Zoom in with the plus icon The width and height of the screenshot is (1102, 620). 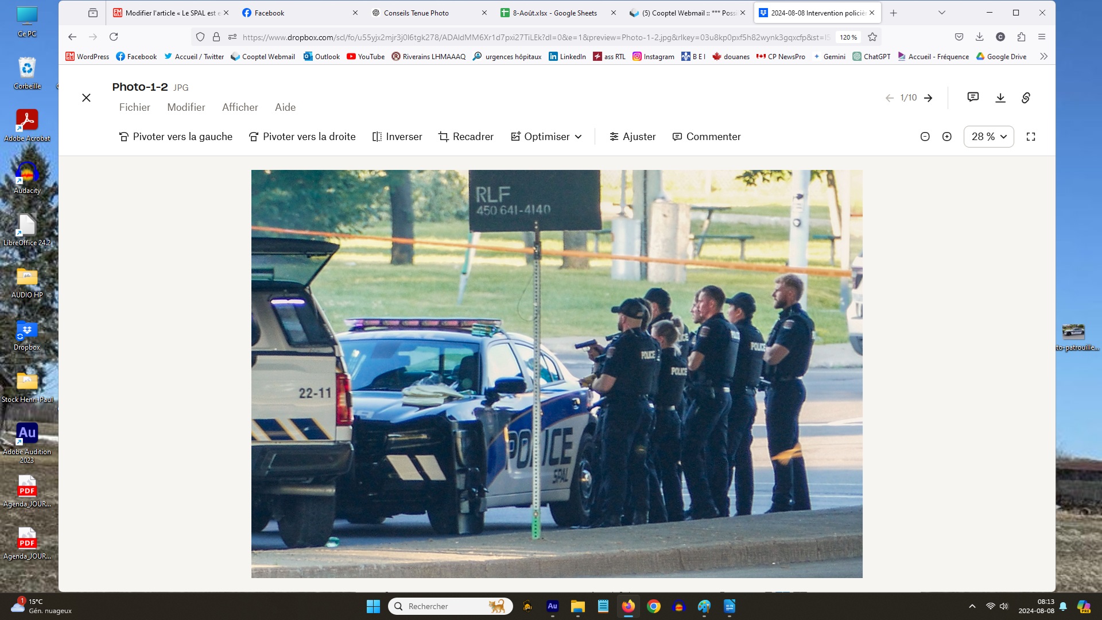click(947, 137)
